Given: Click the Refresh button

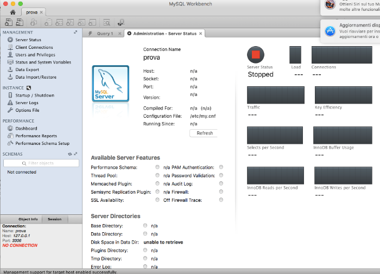Looking at the screenshot, I should pyautogui.click(x=204, y=133).
